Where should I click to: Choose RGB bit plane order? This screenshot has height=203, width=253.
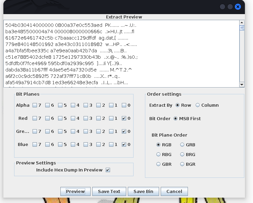pos(158,145)
